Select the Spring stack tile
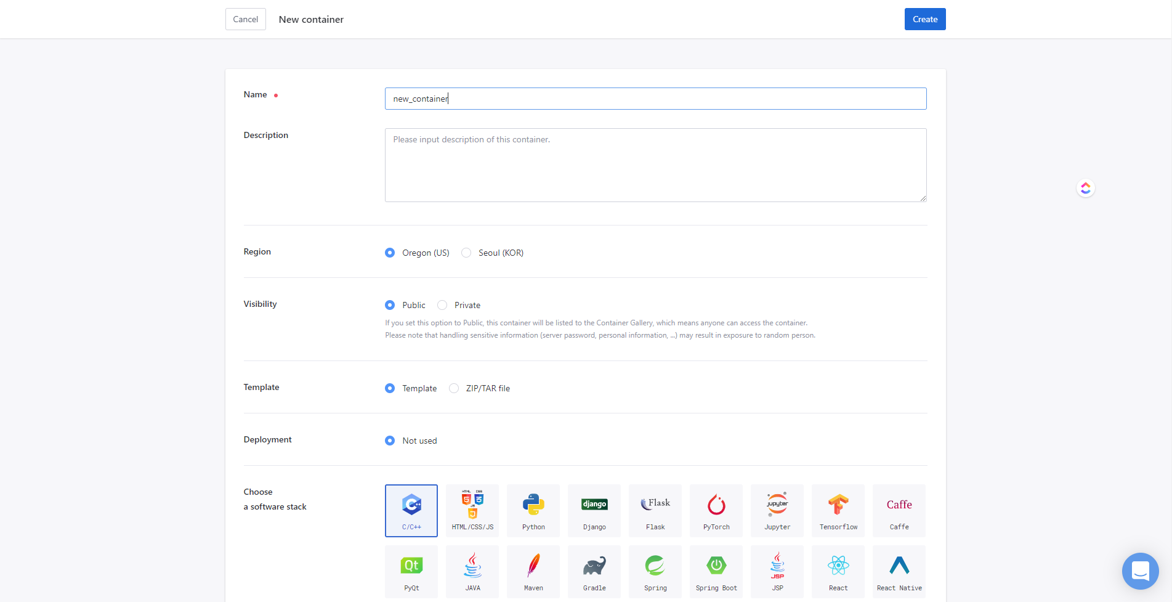 point(655,572)
